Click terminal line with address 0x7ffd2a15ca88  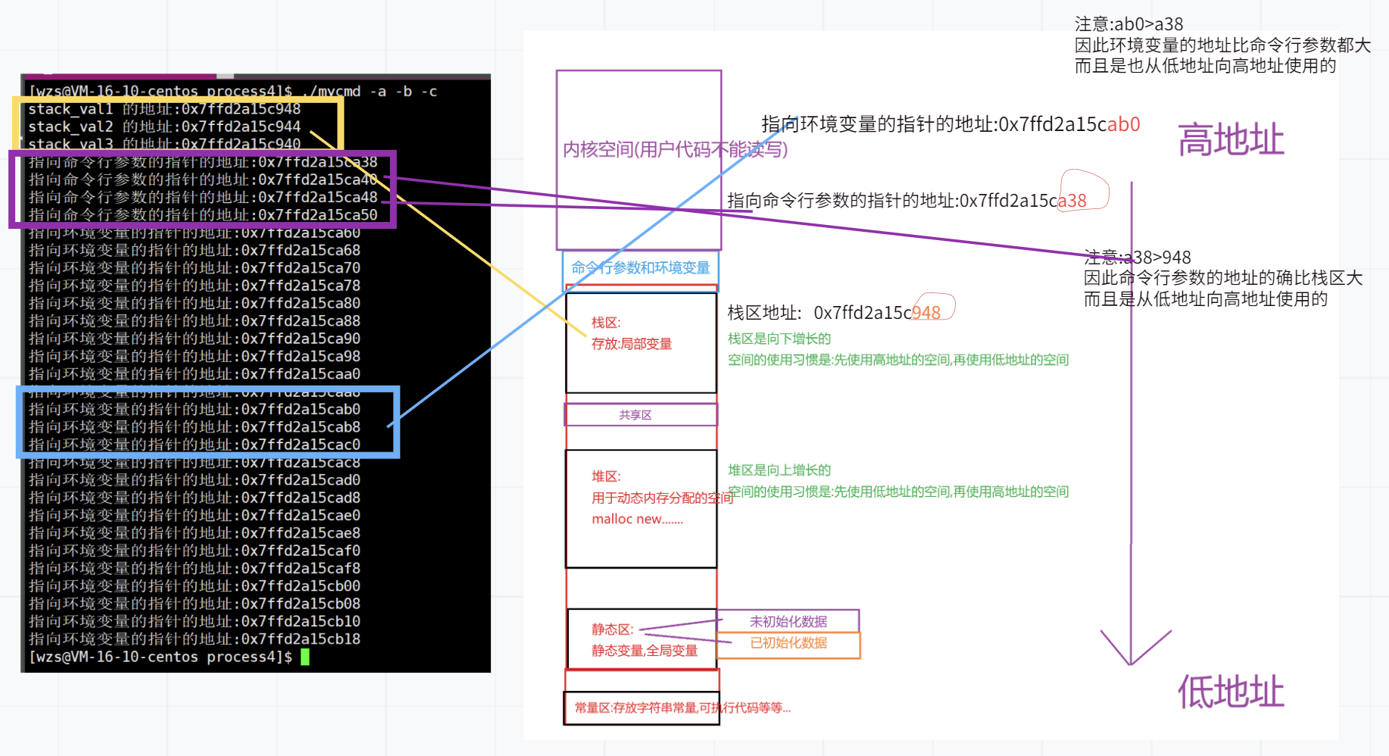195,321
